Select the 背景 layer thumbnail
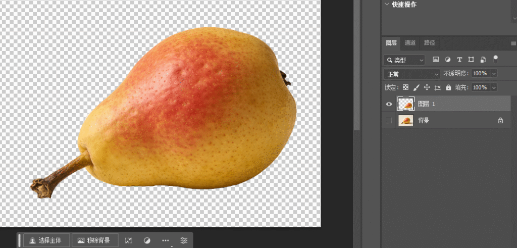This screenshot has height=248, width=517. [406, 121]
